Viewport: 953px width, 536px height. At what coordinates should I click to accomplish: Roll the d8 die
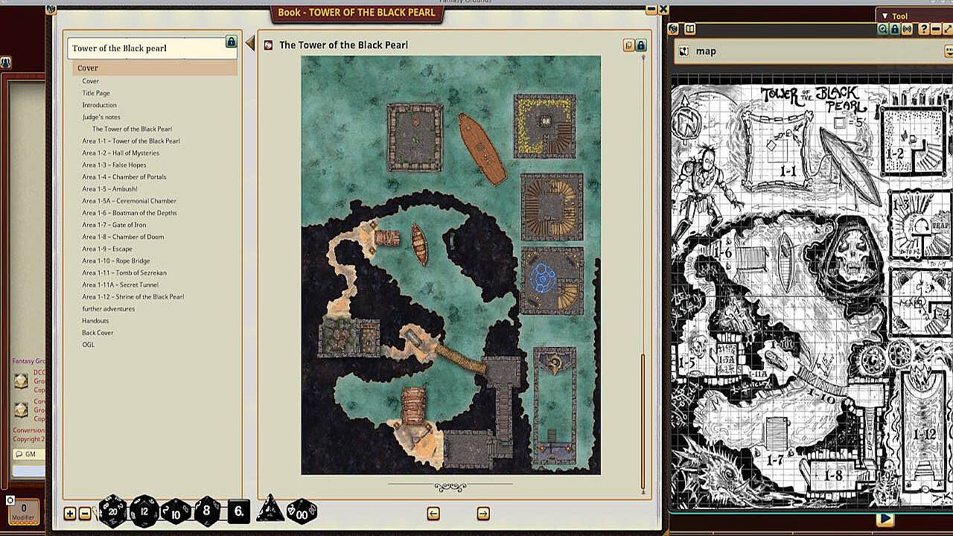pos(207,511)
